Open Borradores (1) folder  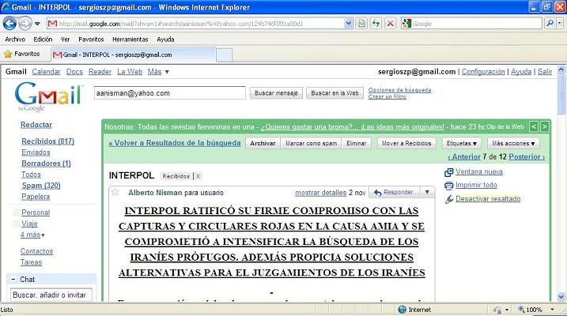pos(46,164)
